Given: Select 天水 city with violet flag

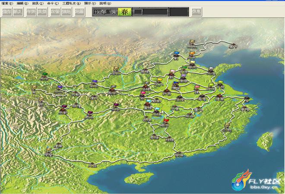Looking at the screenshot, I should [x=59, y=90].
